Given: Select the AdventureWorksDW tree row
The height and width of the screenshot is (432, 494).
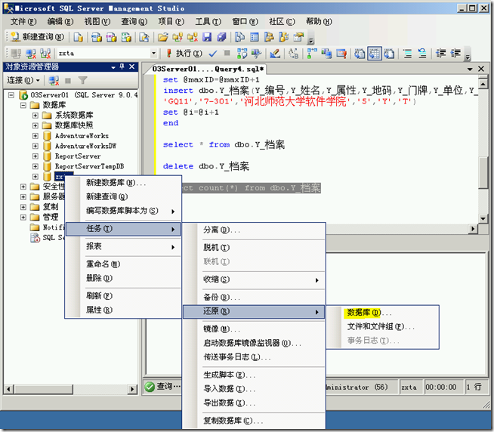Looking at the screenshot, I should point(85,146).
